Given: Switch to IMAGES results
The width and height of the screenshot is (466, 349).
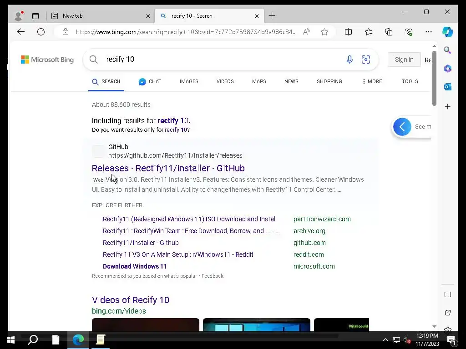Looking at the screenshot, I should pyautogui.click(x=189, y=81).
